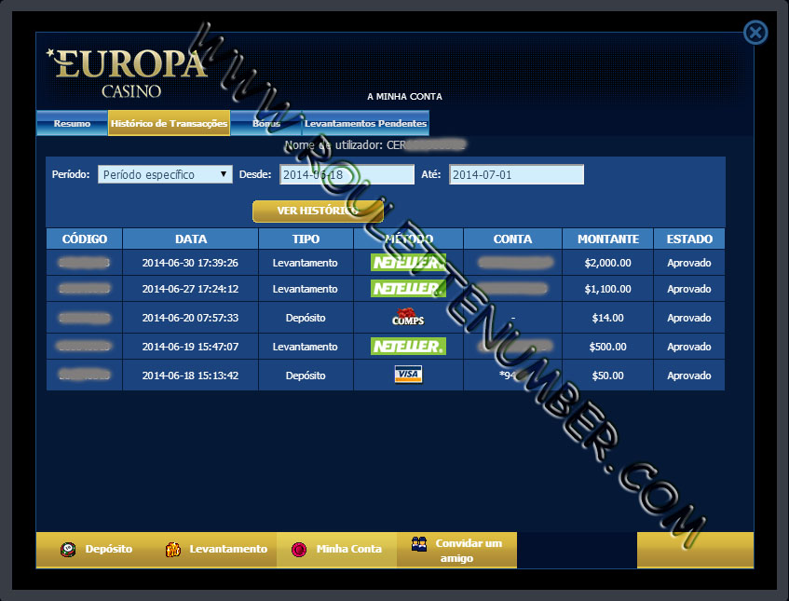Click the DATA column header
Viewport: 789px width, 601px height.
point(191,239)
